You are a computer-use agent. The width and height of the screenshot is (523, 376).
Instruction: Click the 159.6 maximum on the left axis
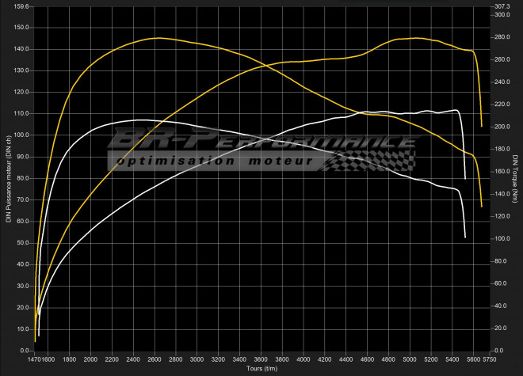(x=21, y=6)
